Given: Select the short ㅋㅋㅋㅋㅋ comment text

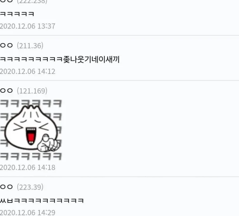Looking at the screenshot, I should (x=17, y=14).
